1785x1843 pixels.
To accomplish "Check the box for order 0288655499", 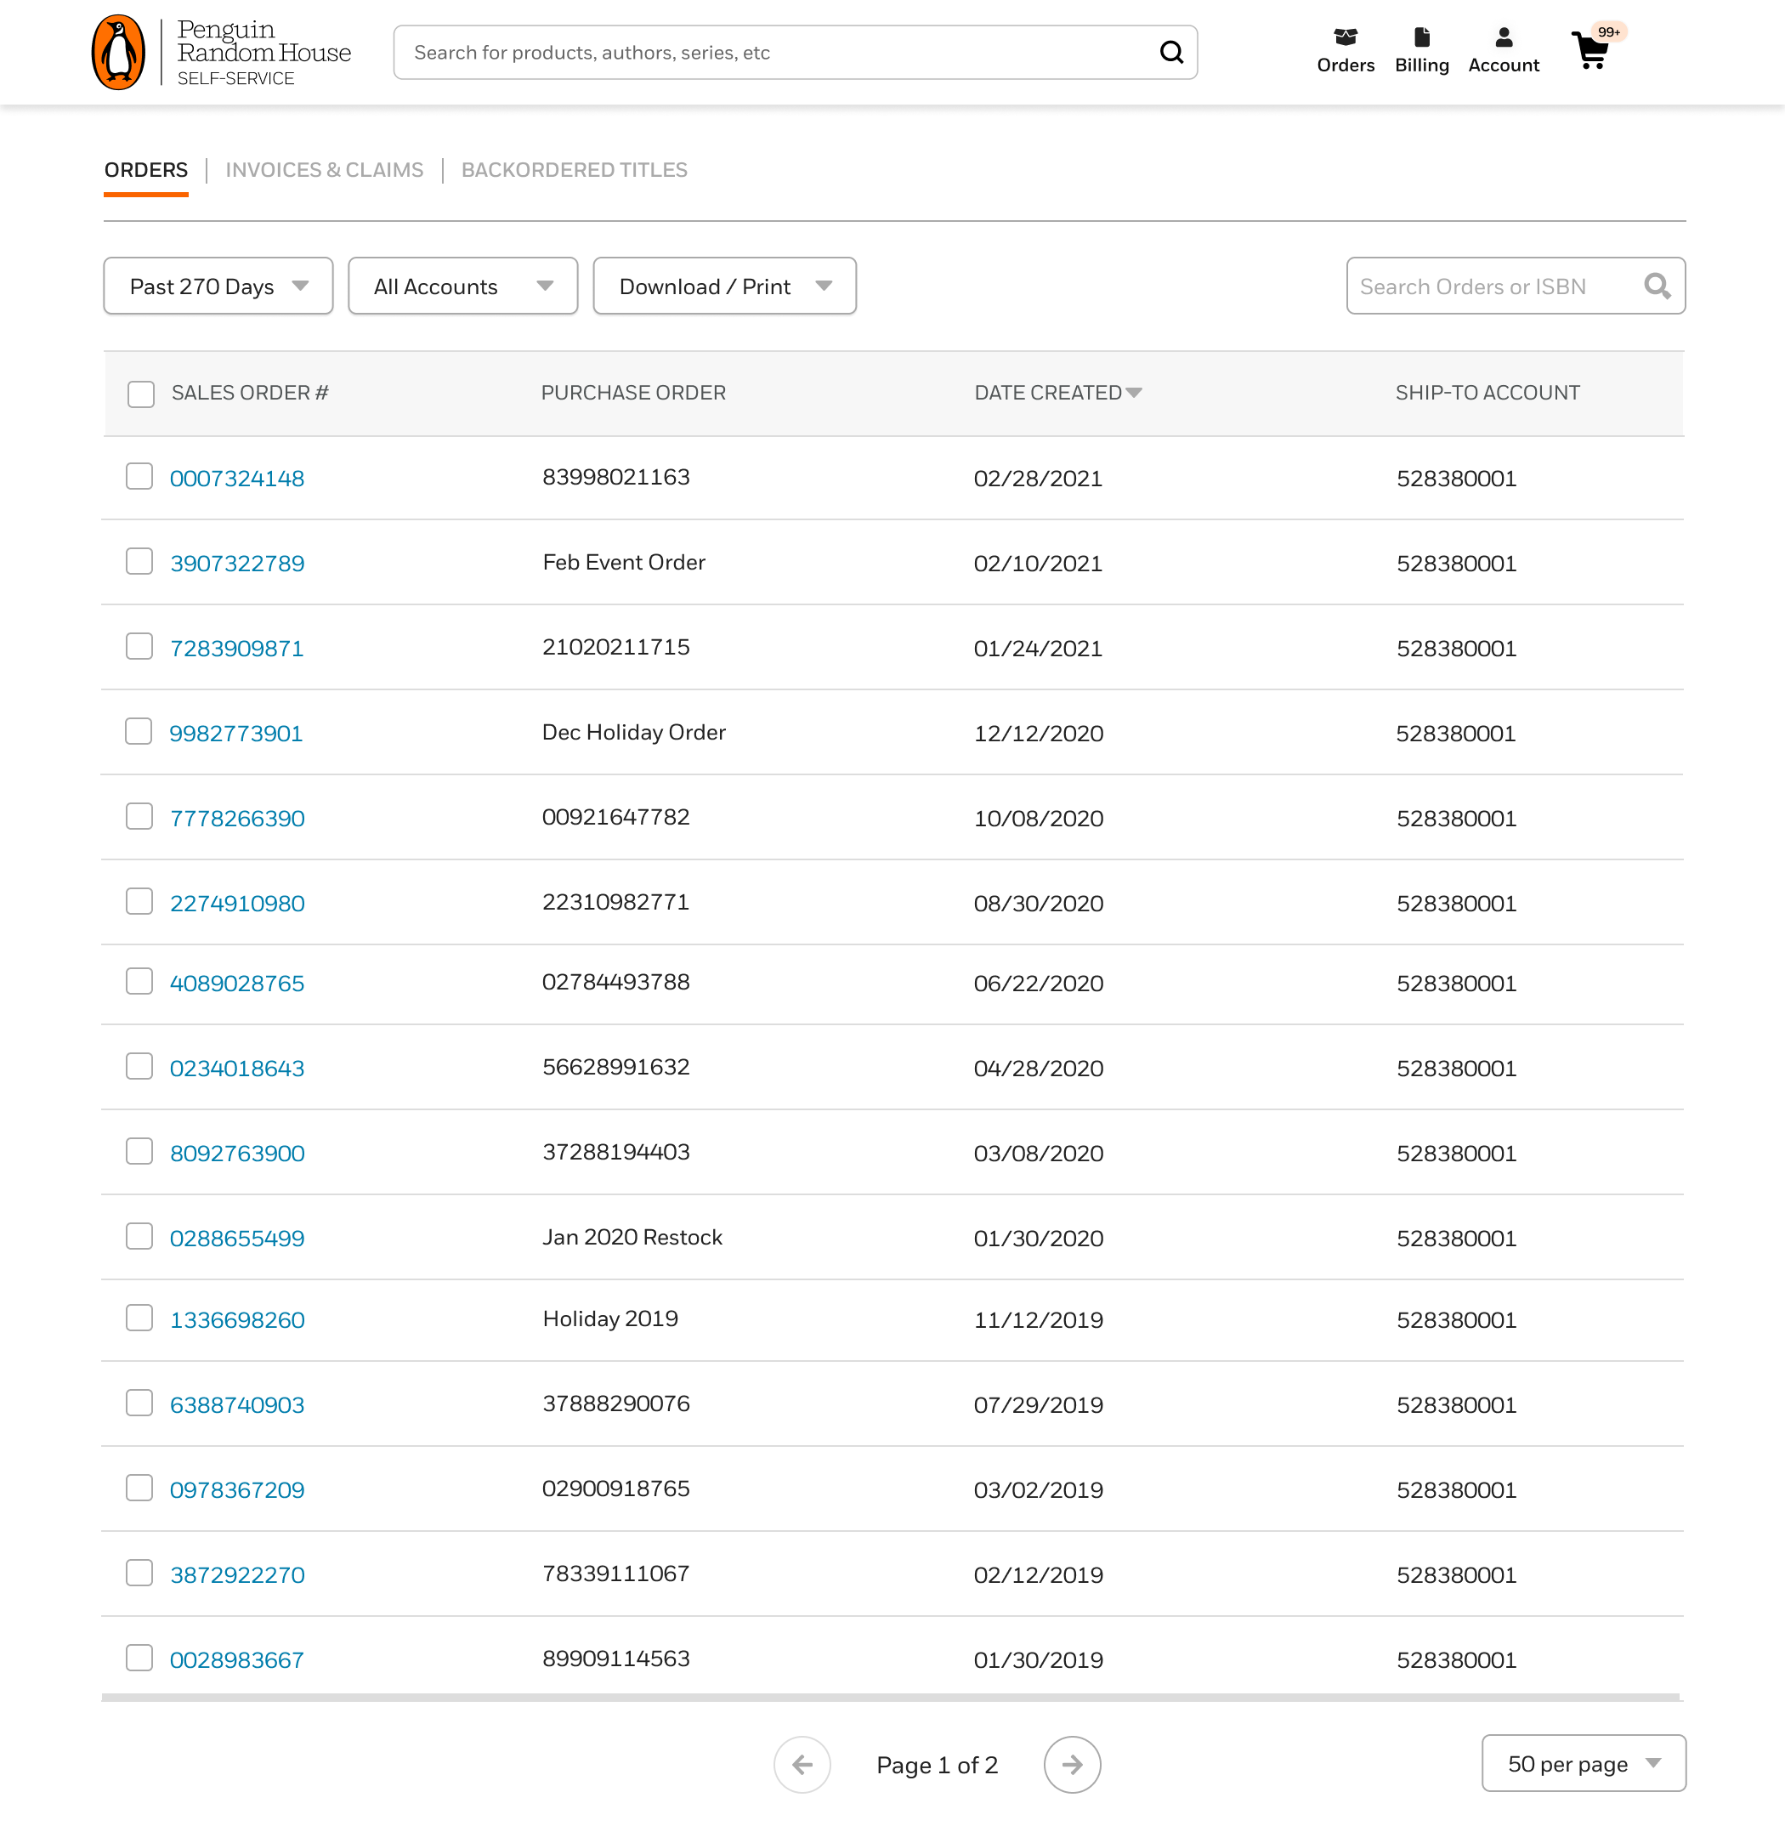I will [x=139, y=1237].
